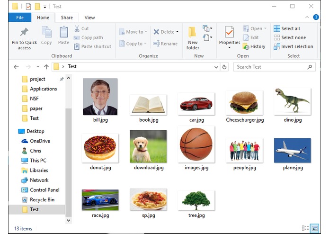This screenshot has width=329, height=234.
Task: Select paper folder in sidebar
Action: tap(32, 108)
